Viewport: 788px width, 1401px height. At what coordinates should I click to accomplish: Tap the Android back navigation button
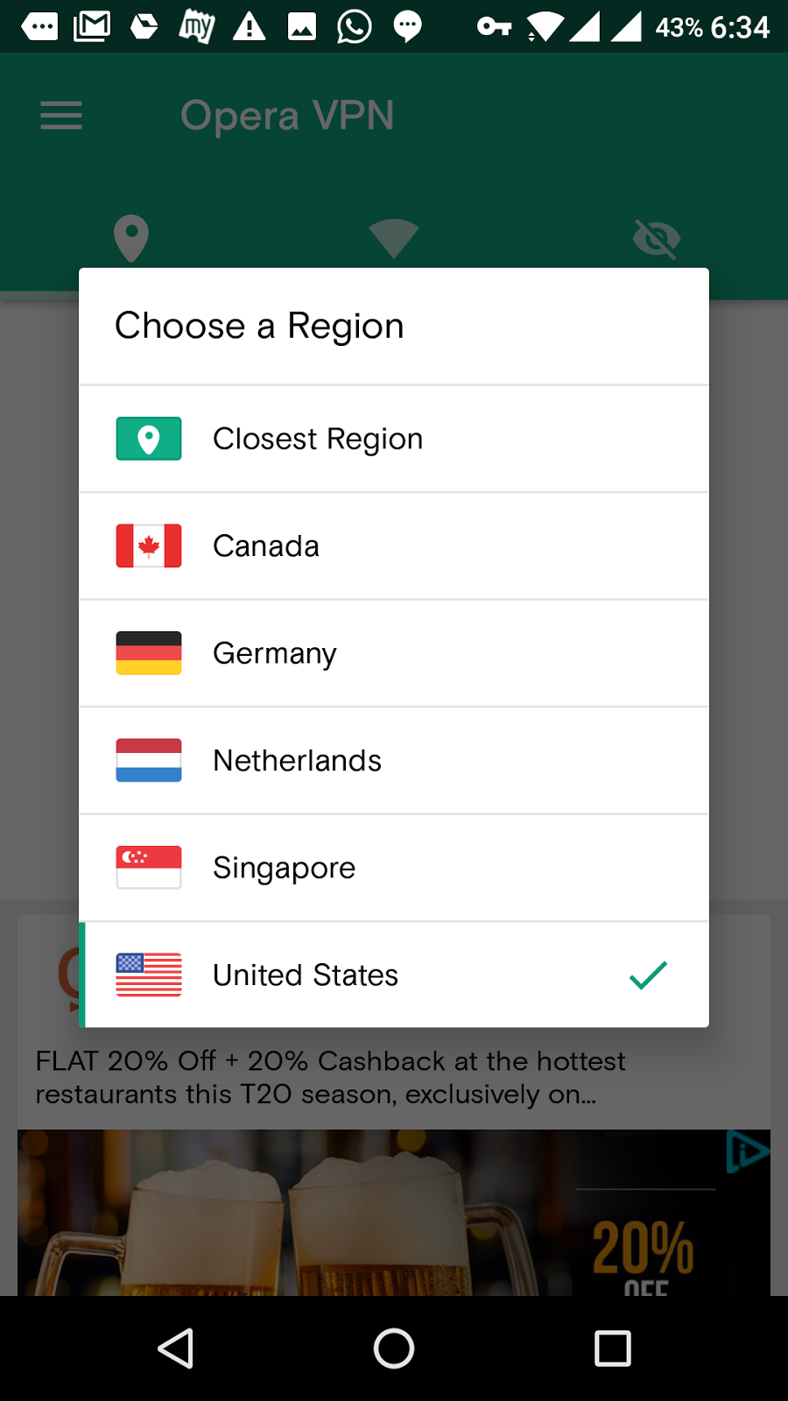(175, 1348)
